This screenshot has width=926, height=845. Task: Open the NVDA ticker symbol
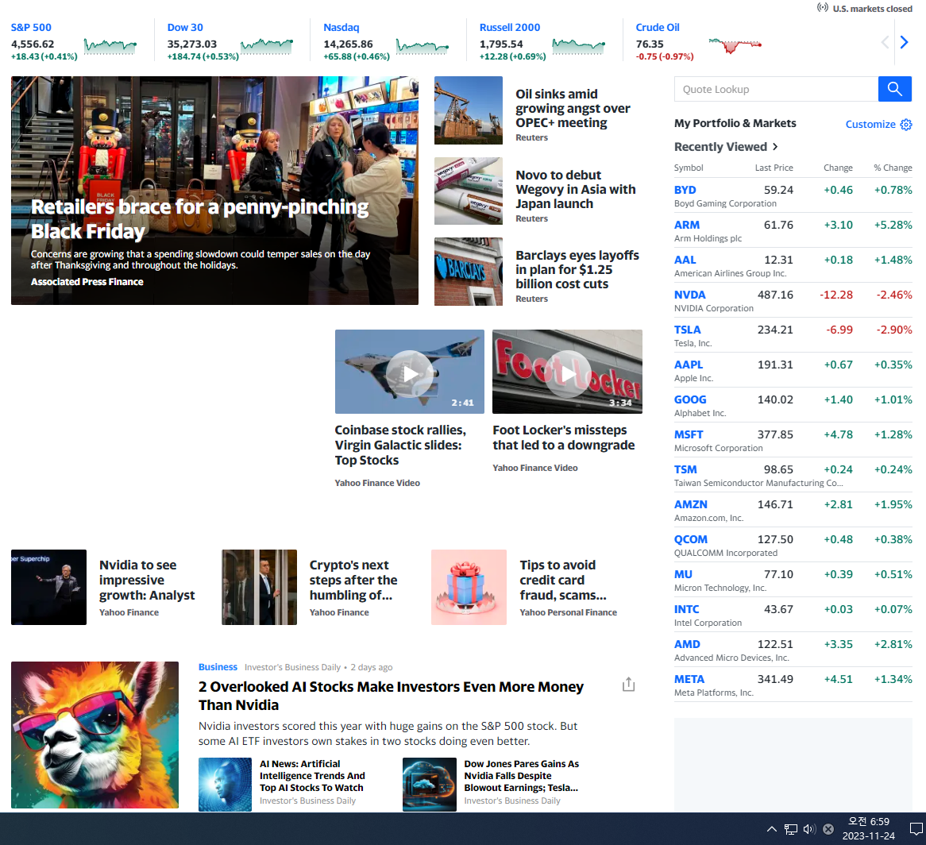pyautogui.click(x=690, y=295)
